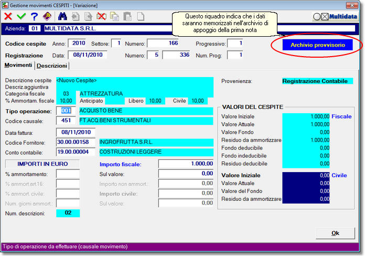Click the Codice cespite Numero field 166
This screenshot has width=365, height=257.
[163, 44]
